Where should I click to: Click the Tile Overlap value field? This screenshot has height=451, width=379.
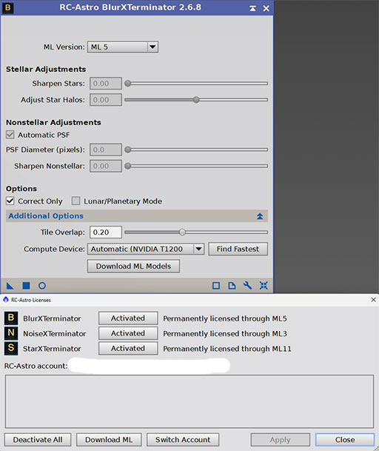click(106, 232)
